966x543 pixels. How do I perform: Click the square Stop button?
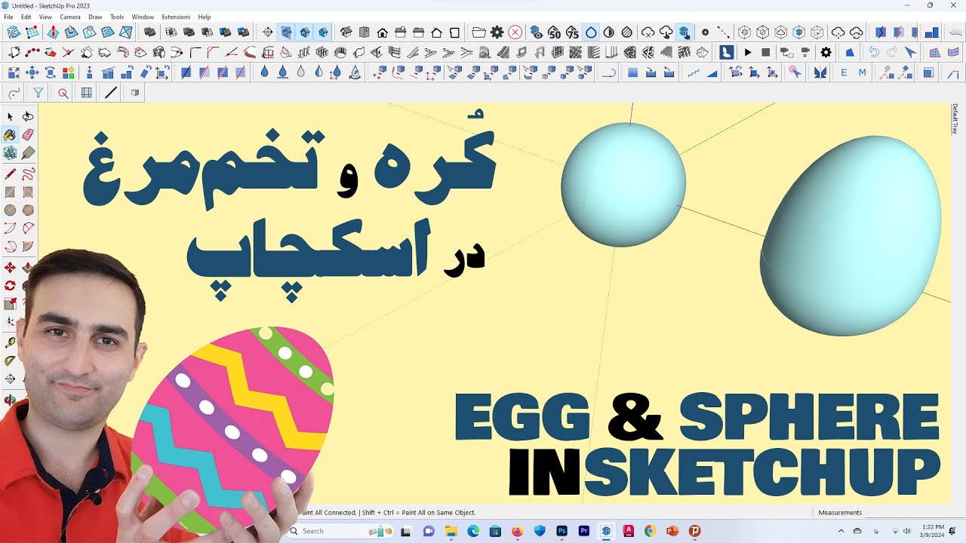765,53
